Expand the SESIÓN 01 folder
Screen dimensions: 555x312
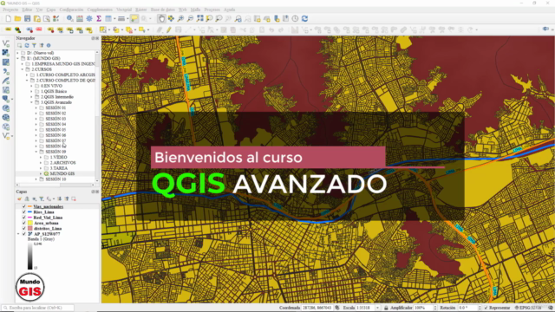pyautogui.click(x=36, y=107)
